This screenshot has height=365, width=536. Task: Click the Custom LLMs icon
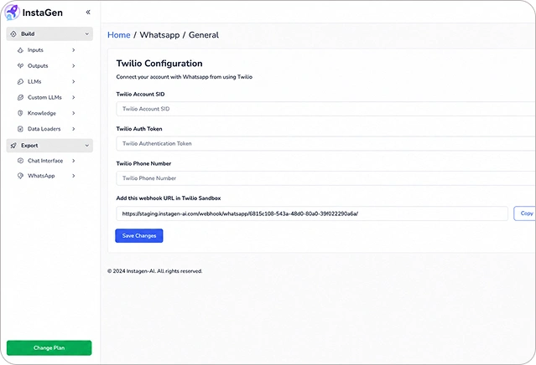[20, 98]
